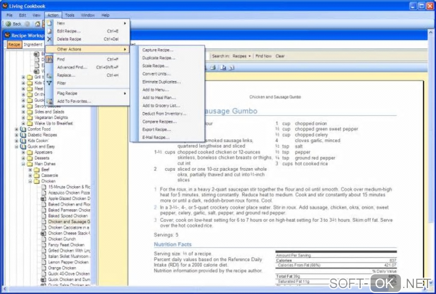
Task: Click the Diabetic Recipes cookbook icon
Action: (23, 135)
